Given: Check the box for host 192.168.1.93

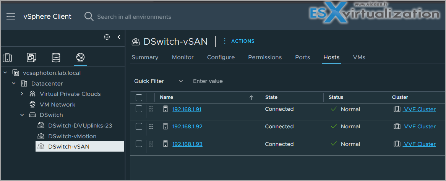Looking at the screenshot, I should pyautogui.click(x=139, y=144).
